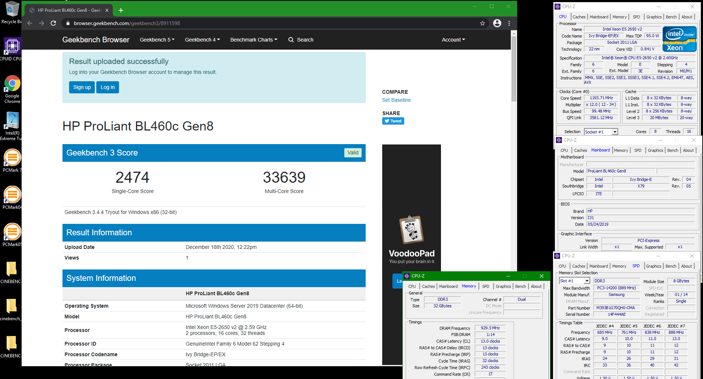
Task: Open the Chrome profile avatar
Action: tap(497, 23)
